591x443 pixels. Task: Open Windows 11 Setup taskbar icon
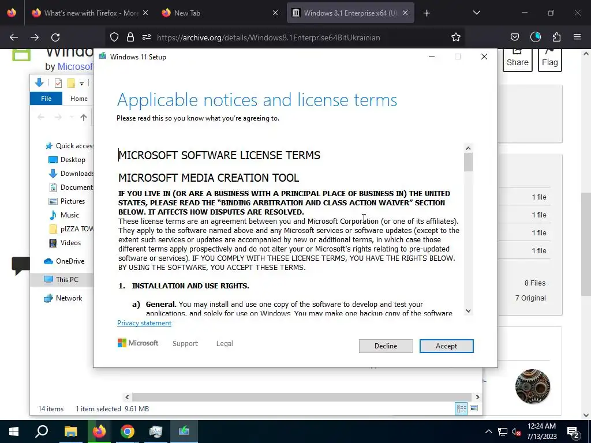184,431
